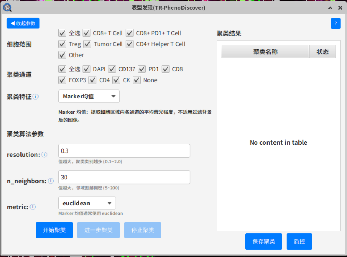Click the 进一步聚类 button

click(99, 230)
